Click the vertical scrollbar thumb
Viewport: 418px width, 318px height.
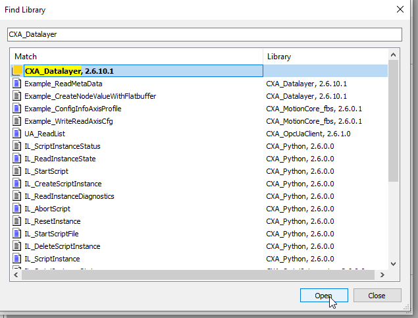[x=393, y=121]
